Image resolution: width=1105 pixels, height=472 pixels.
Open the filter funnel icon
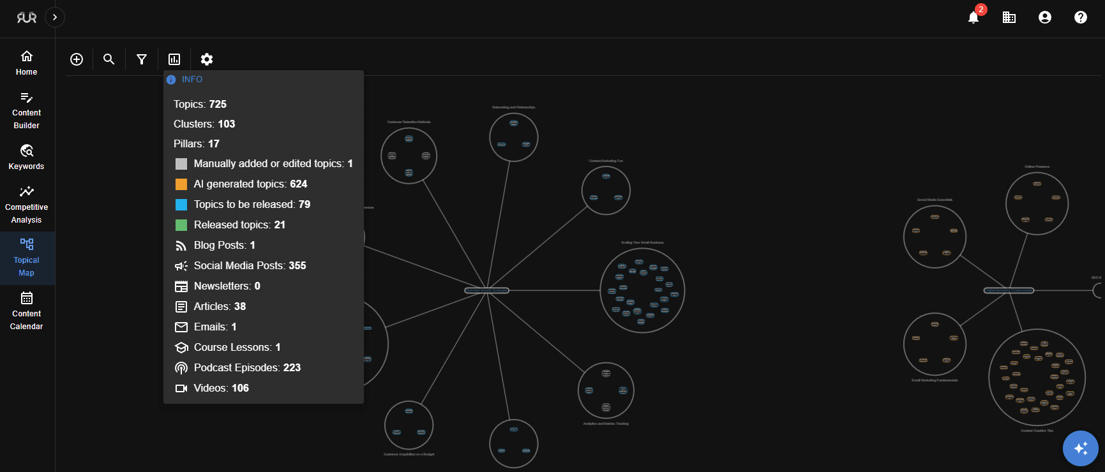pyautogui.click(x=142, y=59)
